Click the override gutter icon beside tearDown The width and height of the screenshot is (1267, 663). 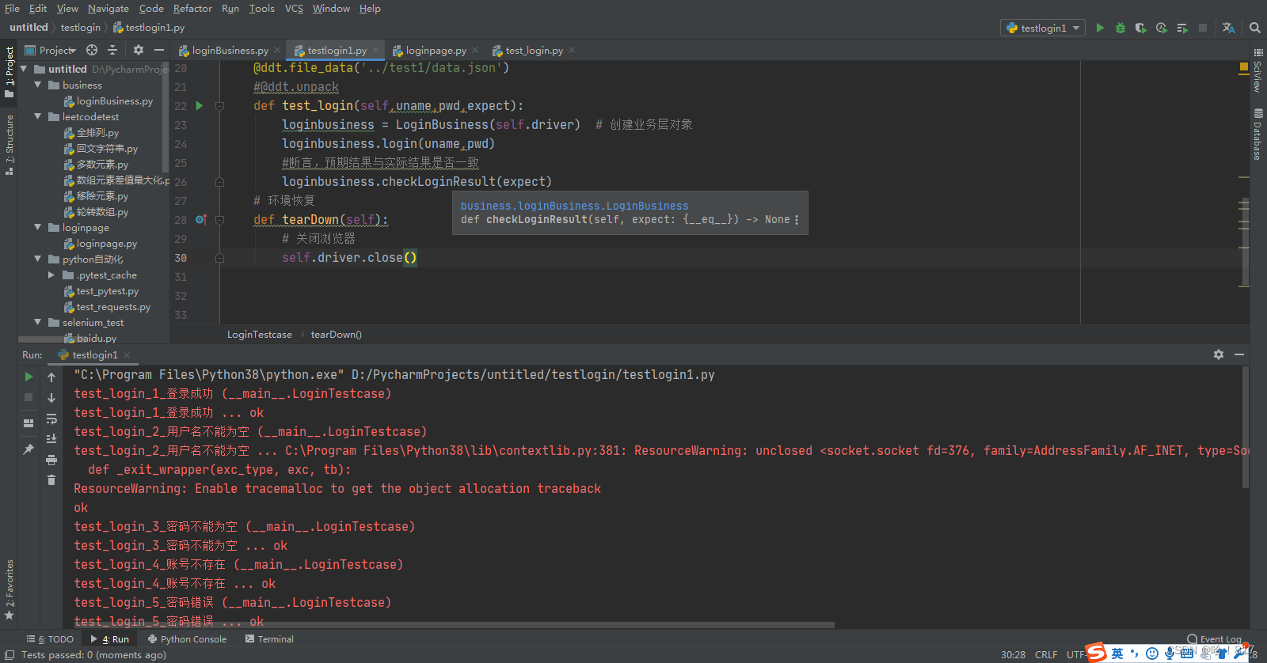[x=201, y=219]
